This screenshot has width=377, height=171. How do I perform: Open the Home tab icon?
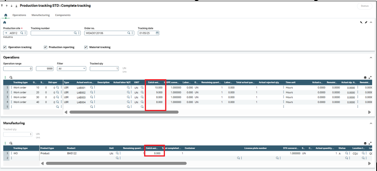[x=6, y=15]
